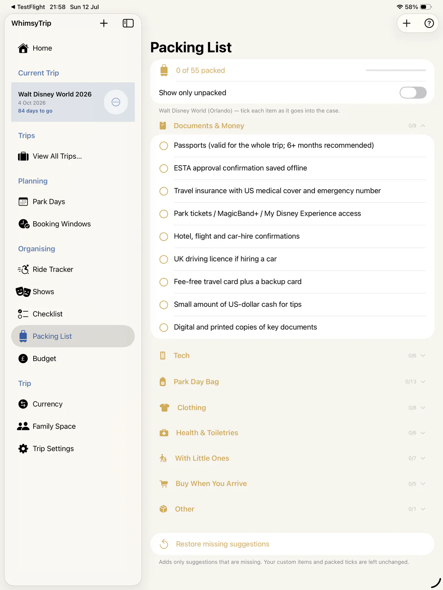Tick Fee-free travel card item
The height and width of the screenshot is (590, 443).
(x=164, y=282)
